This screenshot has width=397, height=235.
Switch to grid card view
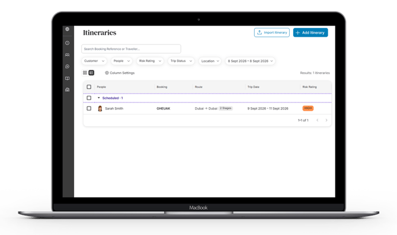85,73
